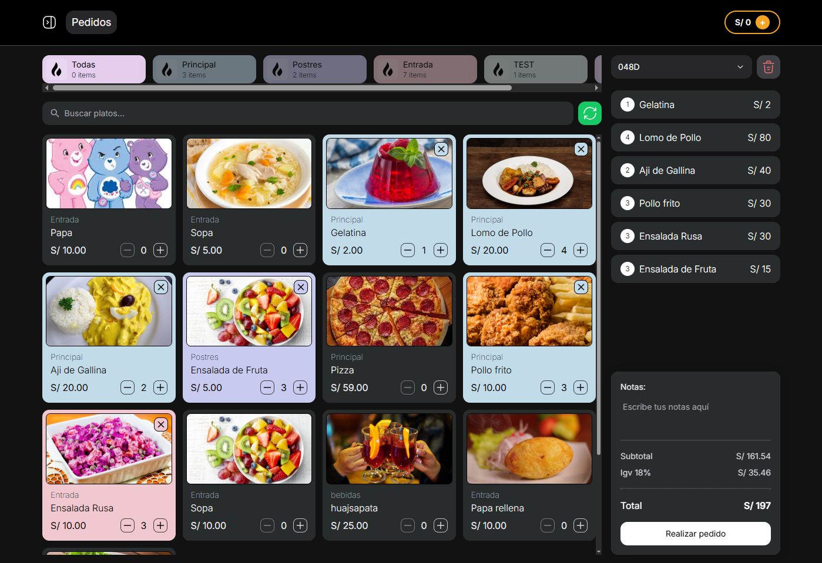
Task: Remove Aji de Gallina card with X
Action: coord(161,287)
